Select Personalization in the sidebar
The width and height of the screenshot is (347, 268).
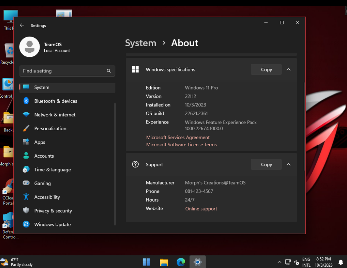[67, 128]
